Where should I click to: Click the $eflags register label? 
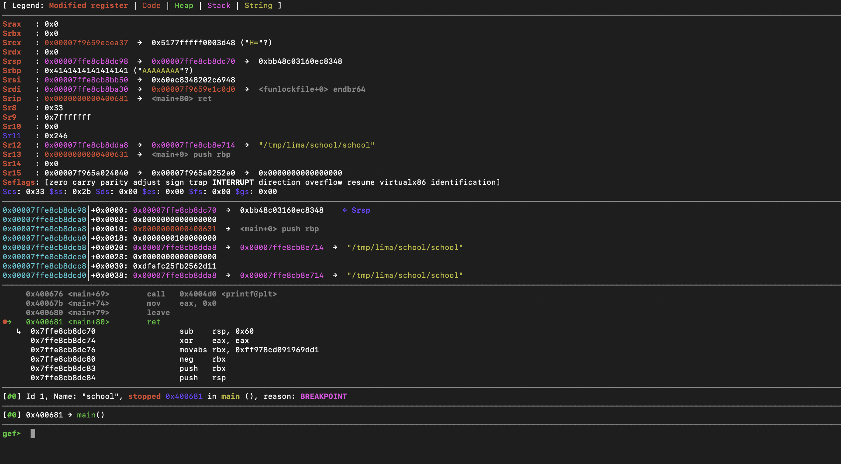click(19, 182)
